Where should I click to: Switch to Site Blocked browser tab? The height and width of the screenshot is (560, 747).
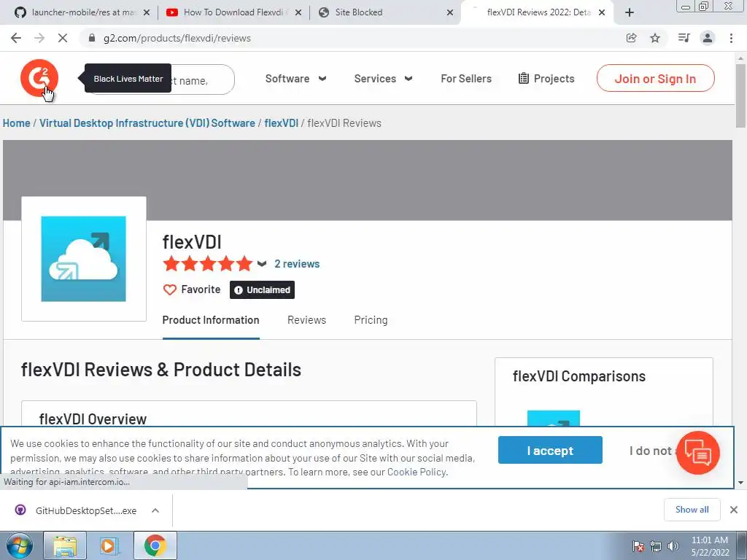click(385, 12)
